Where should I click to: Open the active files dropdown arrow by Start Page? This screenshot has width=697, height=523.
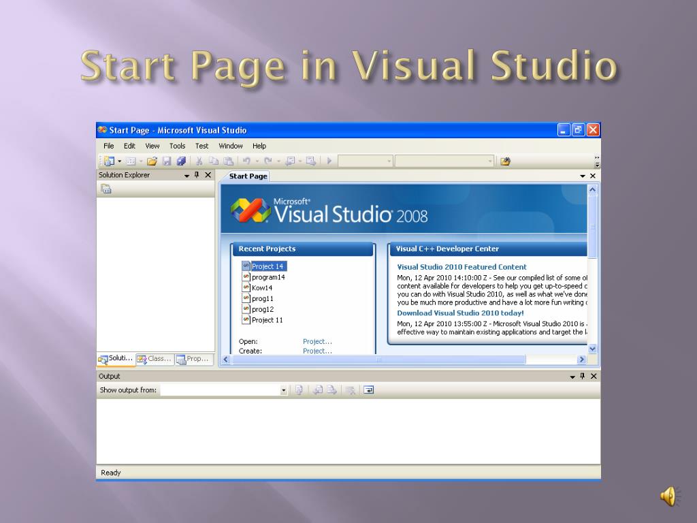coord(583,176)
